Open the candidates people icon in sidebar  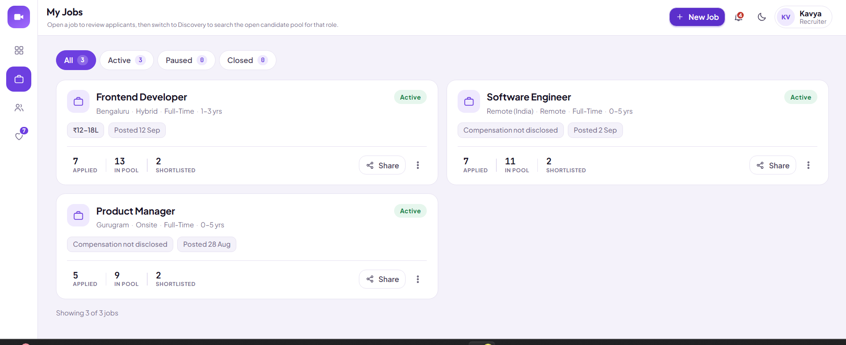(x=19, y=108)
